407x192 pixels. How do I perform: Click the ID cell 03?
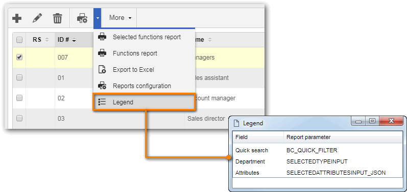pos(61,119)
